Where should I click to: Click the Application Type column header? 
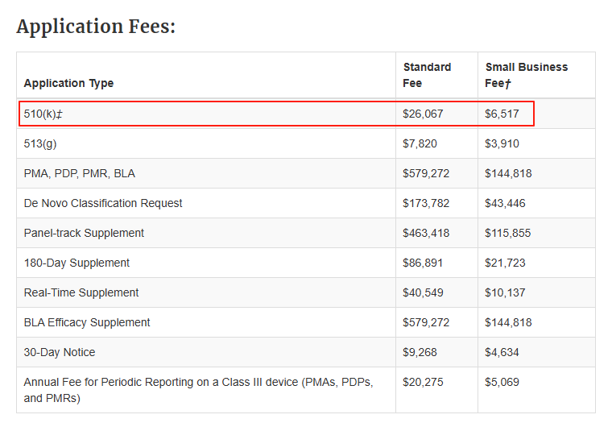click(68, 83)
